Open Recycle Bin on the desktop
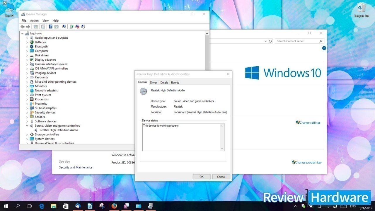375x211 pixels. coord(361,10)
